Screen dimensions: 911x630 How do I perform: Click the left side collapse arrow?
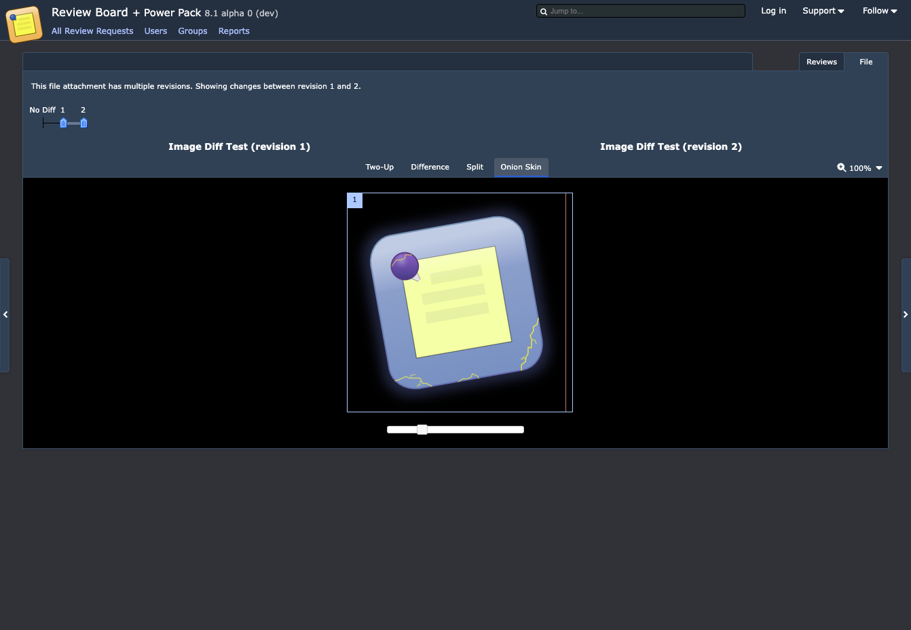click(x=5, y=315)
